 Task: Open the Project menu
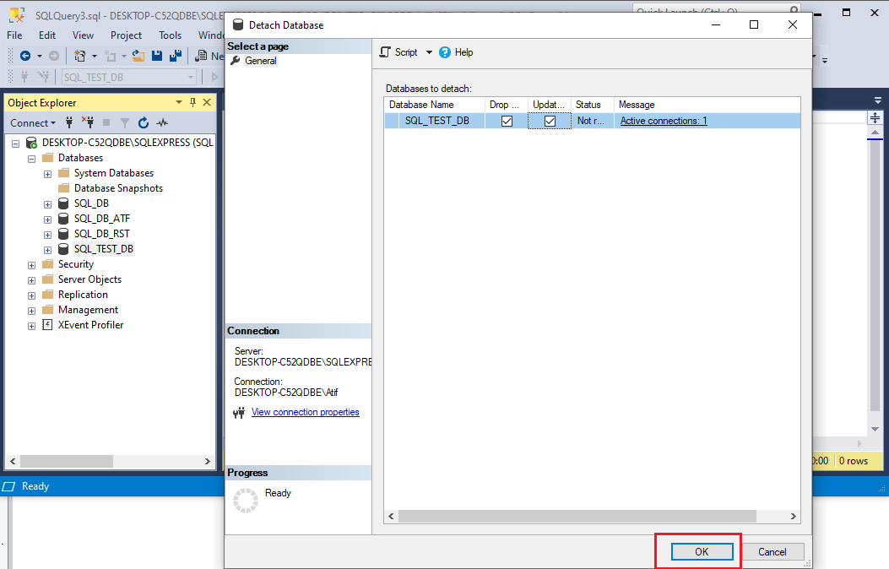coord(126,35)
